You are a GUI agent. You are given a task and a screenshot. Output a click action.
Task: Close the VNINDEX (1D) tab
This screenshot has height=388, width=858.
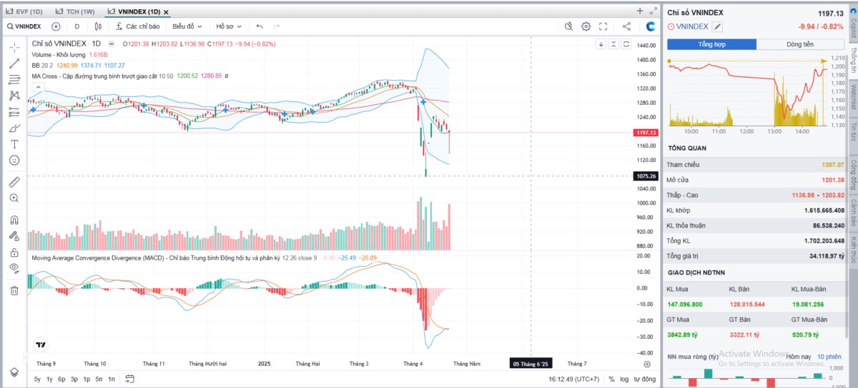[x=166, y=12]
